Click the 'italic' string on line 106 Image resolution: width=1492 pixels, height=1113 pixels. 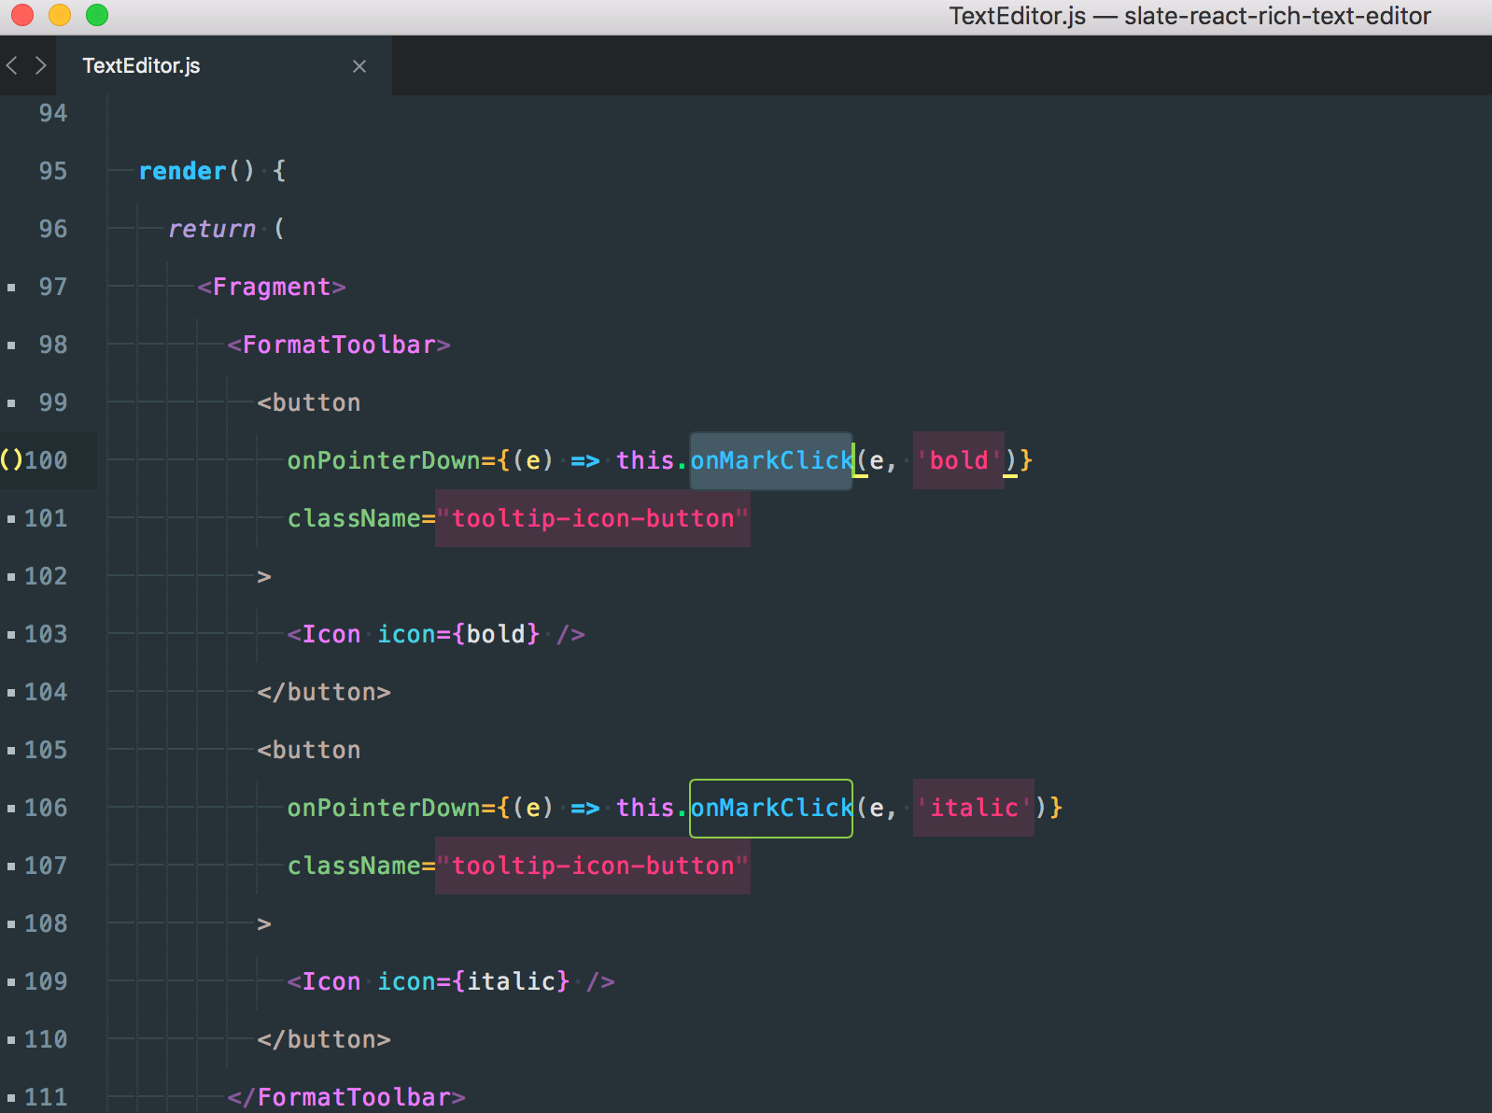(x=974, y=808)
